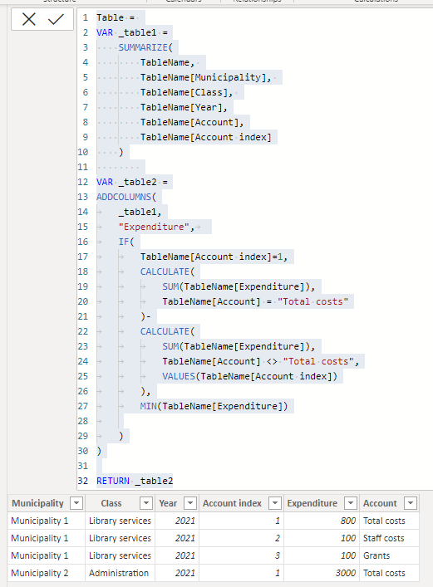Click the = "Total costs" filter on line 20
This screenshot has height=587, width=433.
(x=308, y=301)
